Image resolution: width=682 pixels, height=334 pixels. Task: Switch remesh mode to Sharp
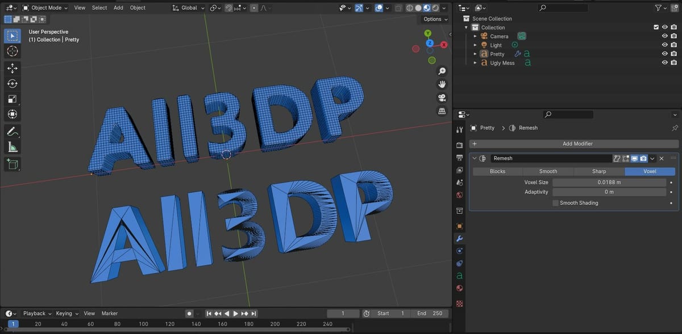[599, 171]
